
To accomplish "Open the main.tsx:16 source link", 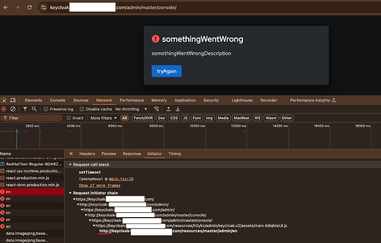I will [x=121, y=179].
